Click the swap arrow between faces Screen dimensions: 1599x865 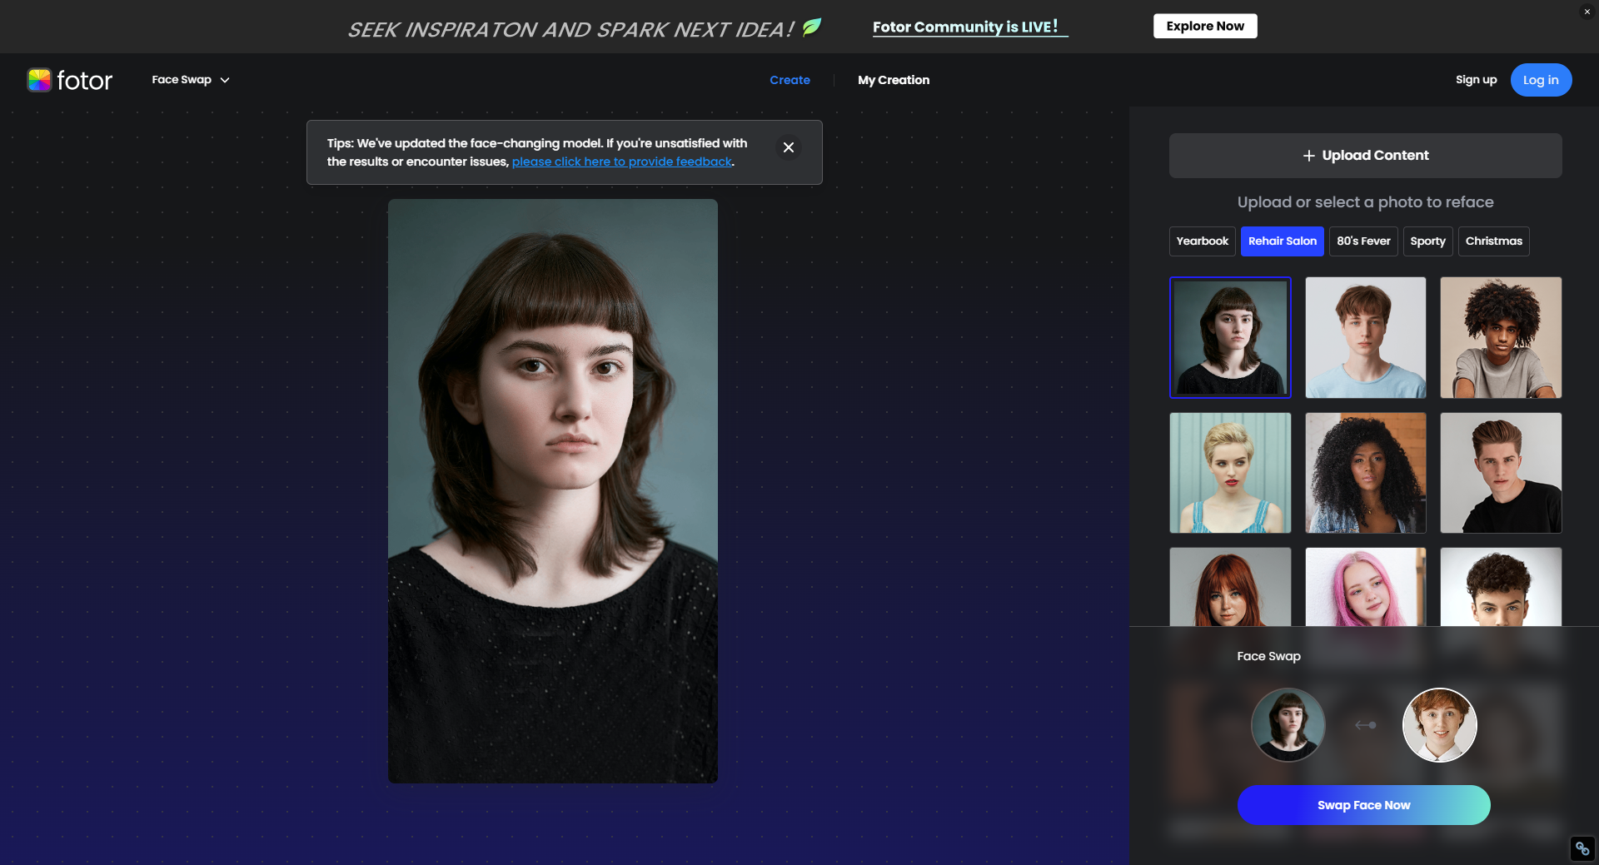(1365, 725)
